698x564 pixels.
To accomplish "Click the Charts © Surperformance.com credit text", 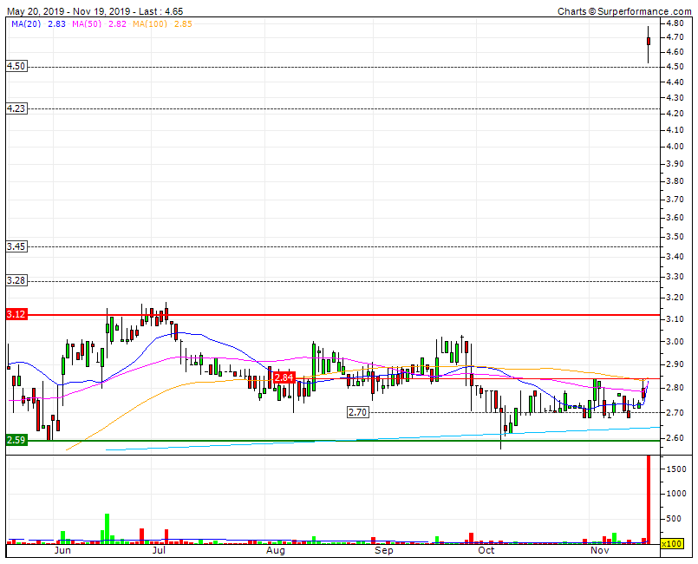I will 624,11.
